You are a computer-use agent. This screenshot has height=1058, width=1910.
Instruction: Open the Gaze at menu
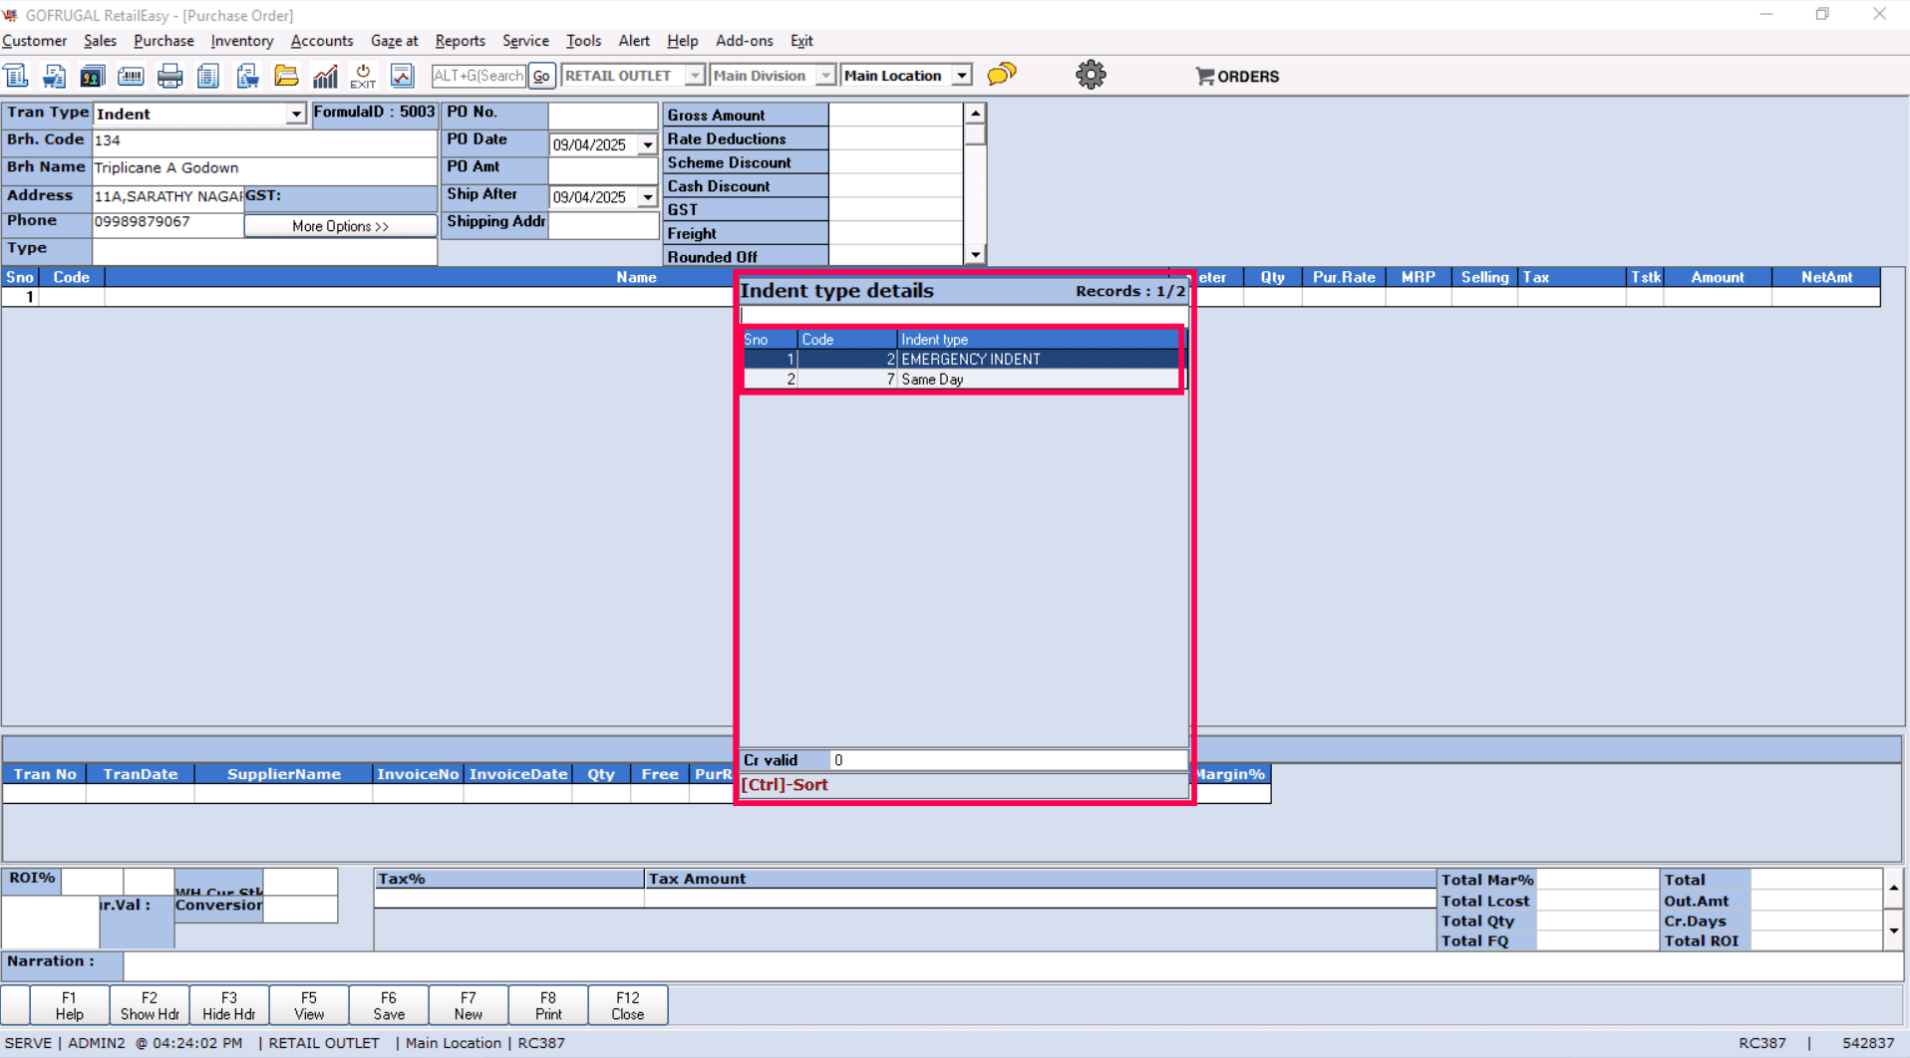pos(394,41)
